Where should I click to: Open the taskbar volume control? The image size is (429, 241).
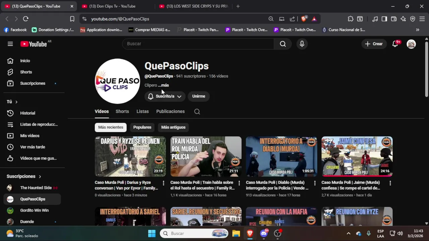click(400, 234)
